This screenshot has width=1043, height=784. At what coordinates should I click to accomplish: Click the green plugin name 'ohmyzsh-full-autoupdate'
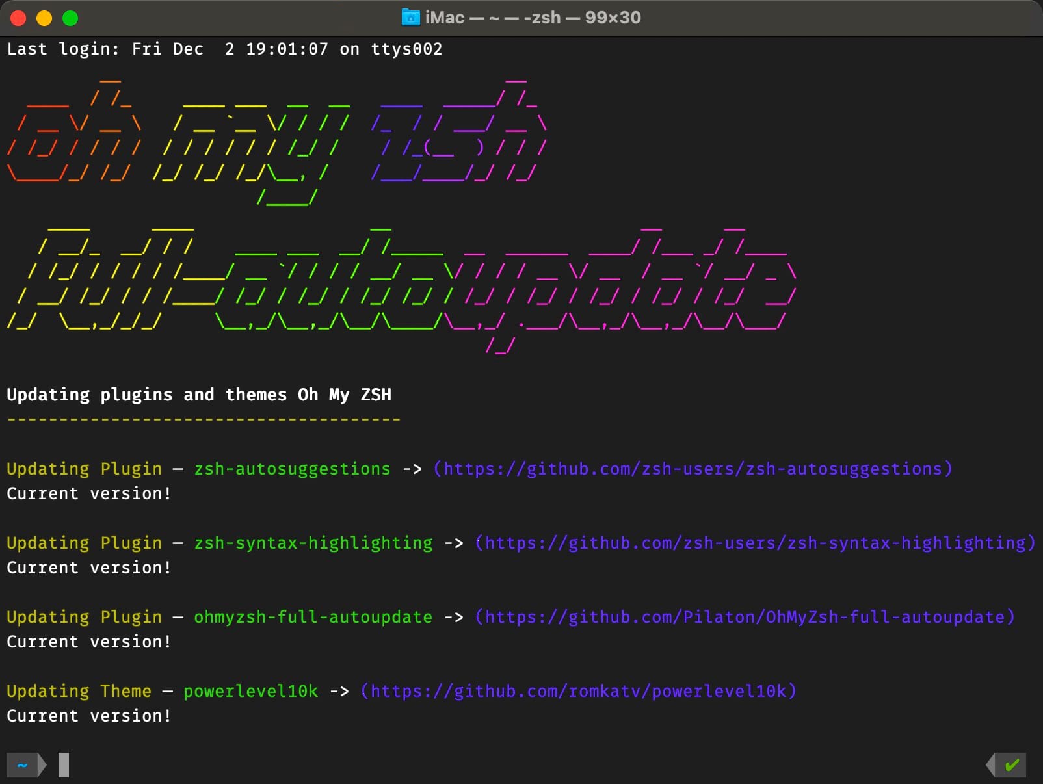(313, 617)
